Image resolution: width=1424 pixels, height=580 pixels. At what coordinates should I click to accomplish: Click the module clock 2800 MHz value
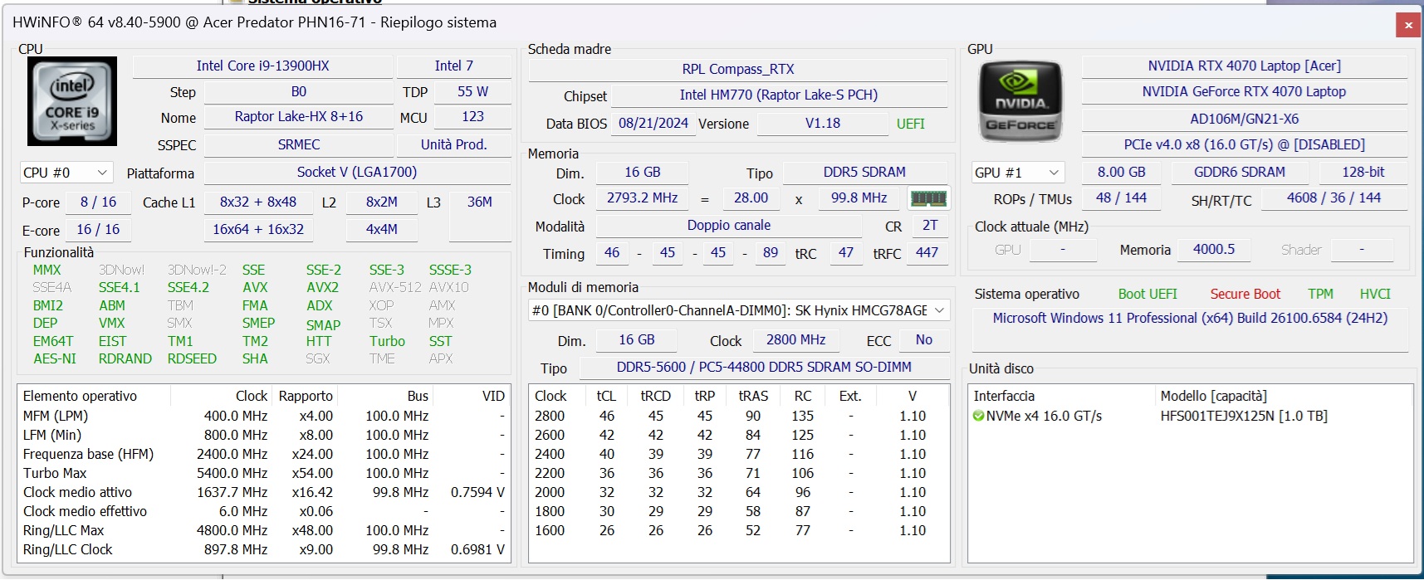[x=795, y=340]
